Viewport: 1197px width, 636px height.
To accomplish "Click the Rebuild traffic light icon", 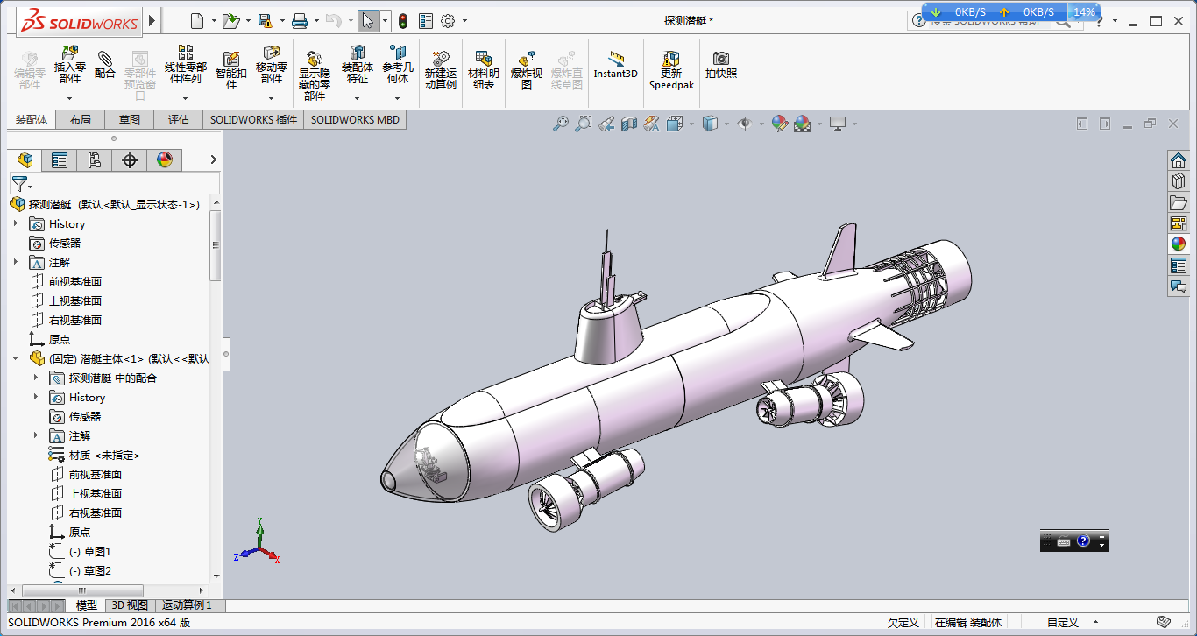I will click(x=403, y=20).
